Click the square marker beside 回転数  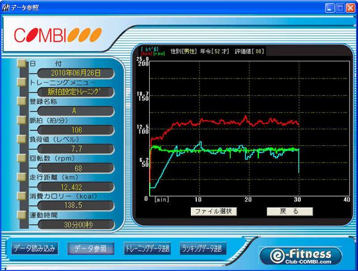[x=22, y=158]
